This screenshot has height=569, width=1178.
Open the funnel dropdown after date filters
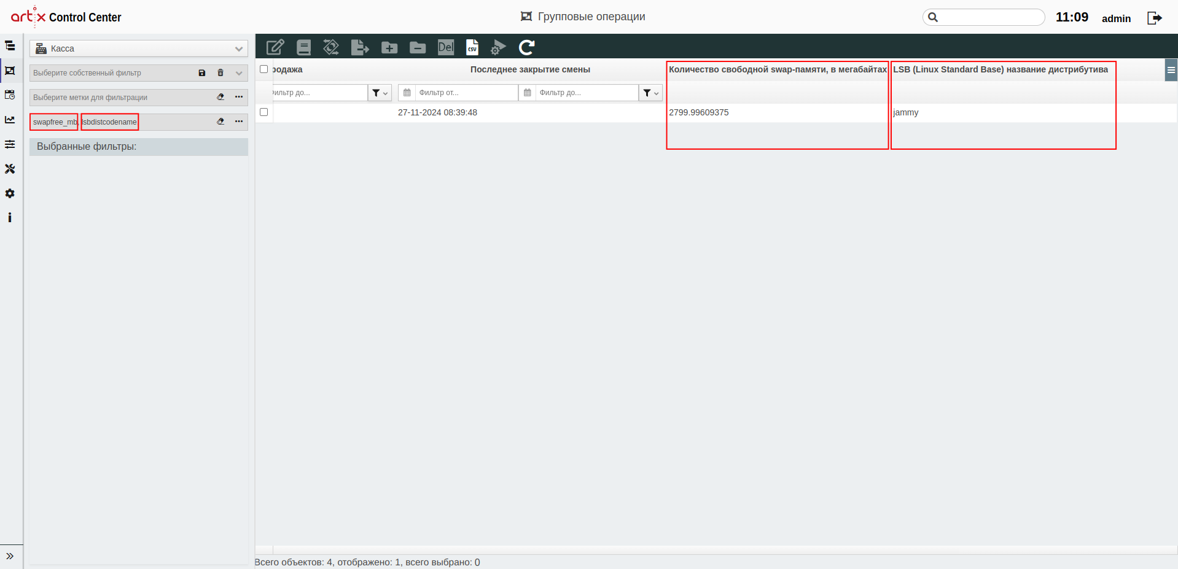click(x=650, y=93)
